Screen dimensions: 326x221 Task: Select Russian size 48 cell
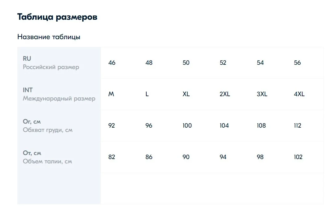(x=157, y=63)
